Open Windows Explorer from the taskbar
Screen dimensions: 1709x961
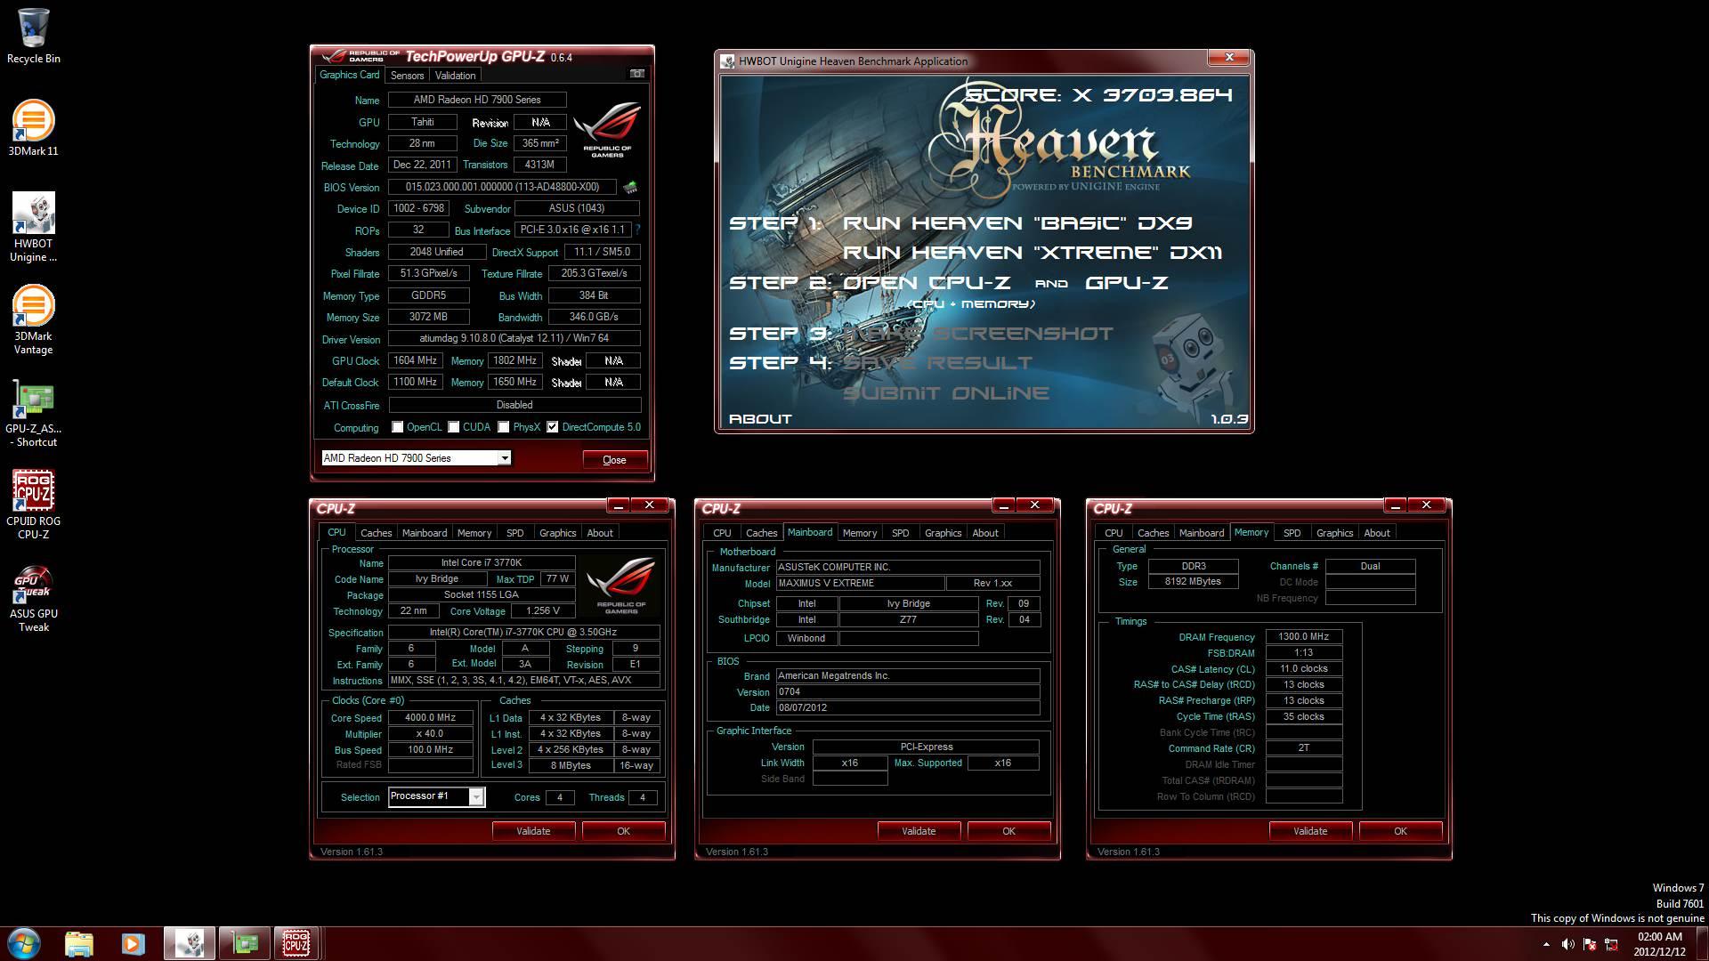(78, 943)
